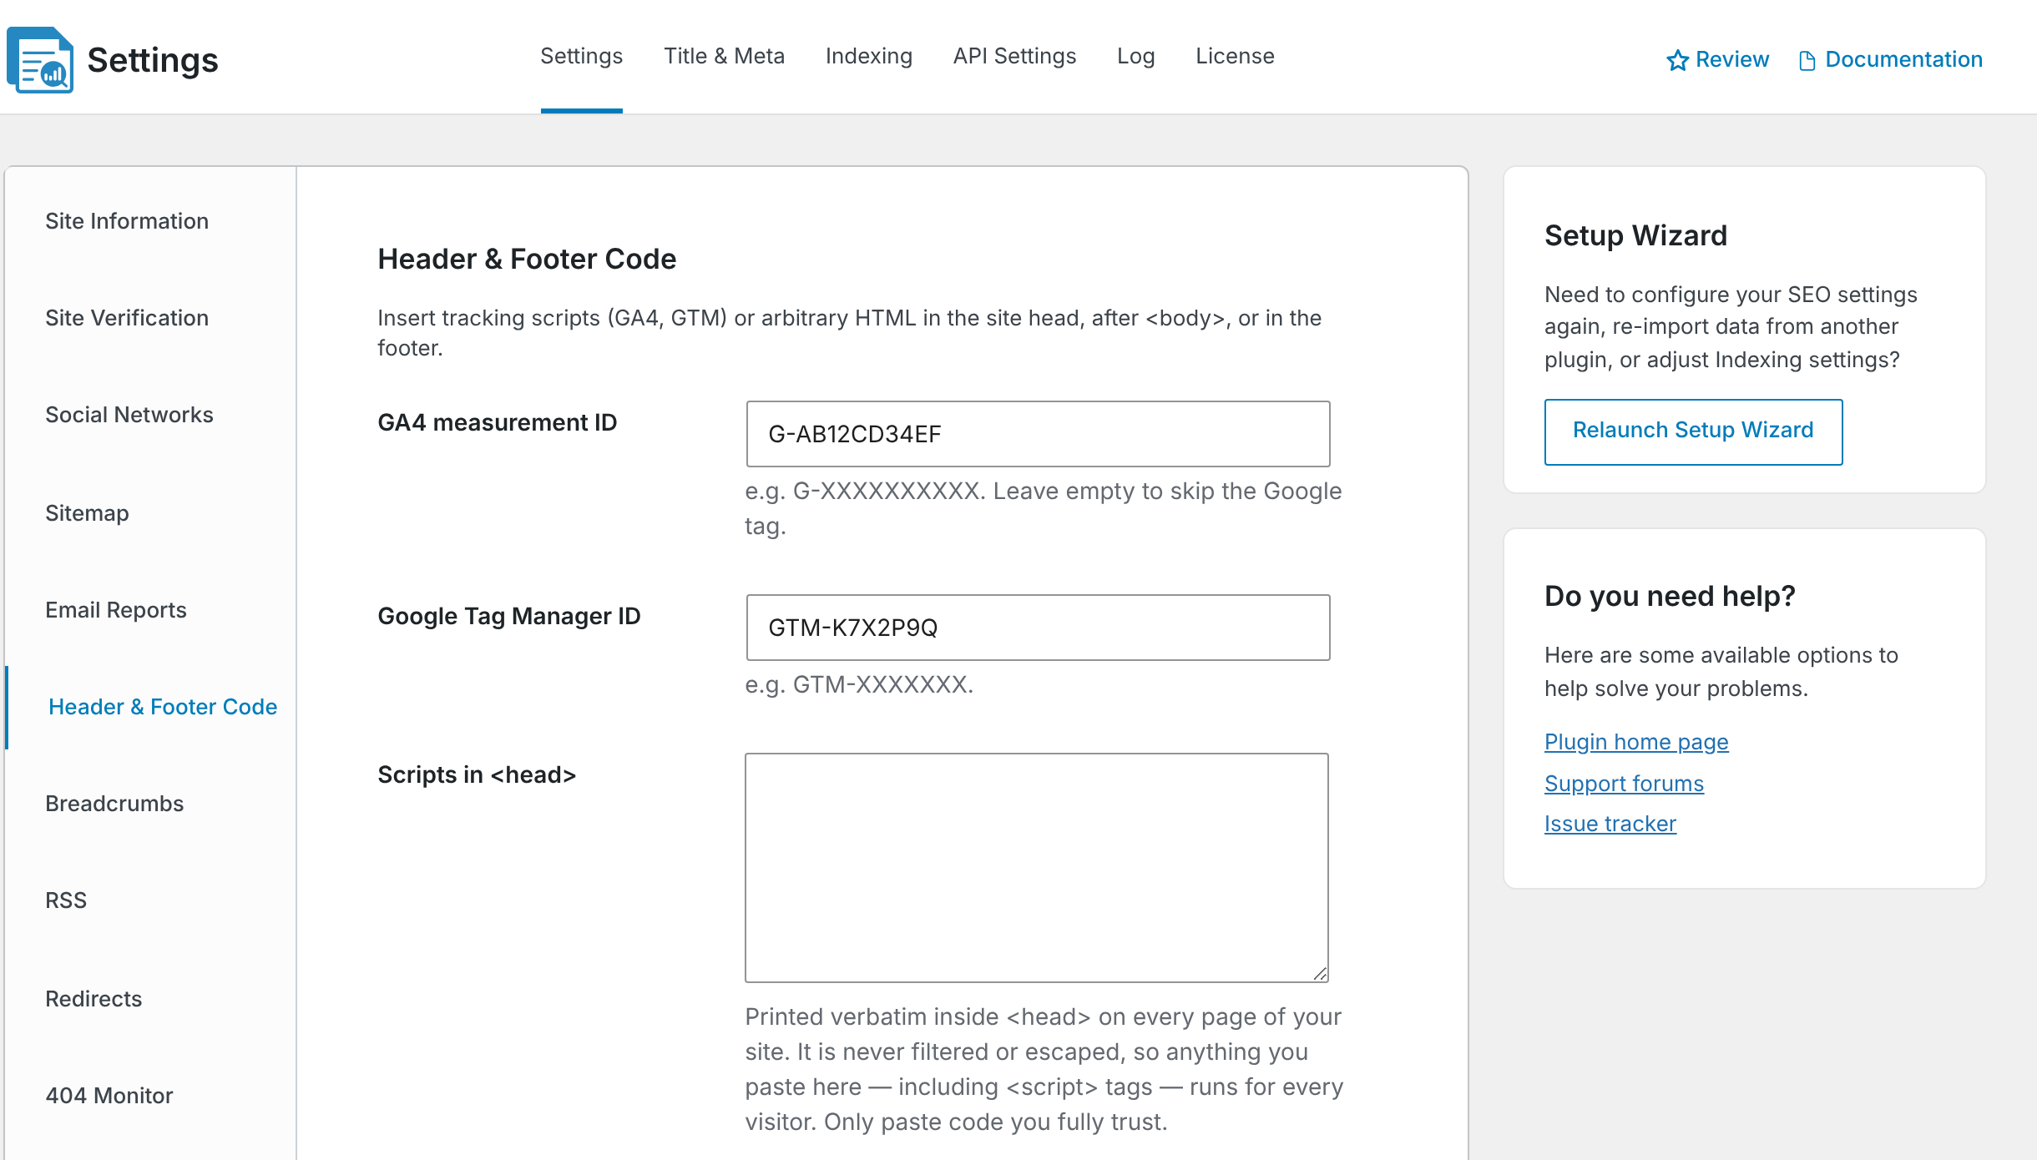Open the Settings tab
This screenshot has height=1160, width=2037.
(582, 56)
